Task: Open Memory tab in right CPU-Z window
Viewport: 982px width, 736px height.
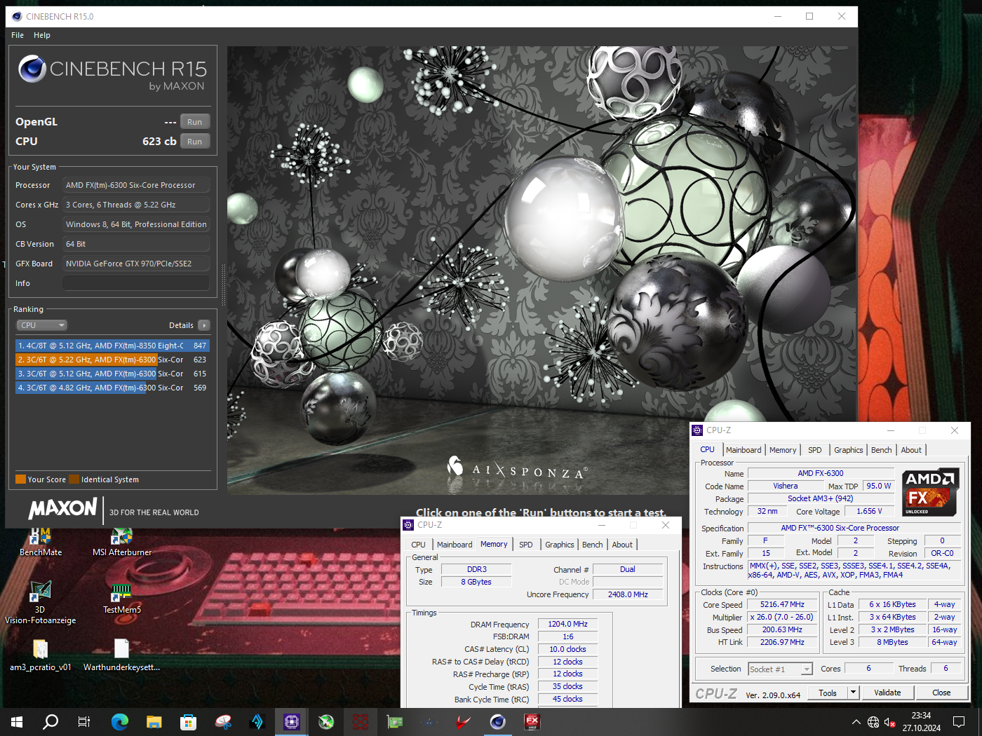Action: [x=783, y=450]
